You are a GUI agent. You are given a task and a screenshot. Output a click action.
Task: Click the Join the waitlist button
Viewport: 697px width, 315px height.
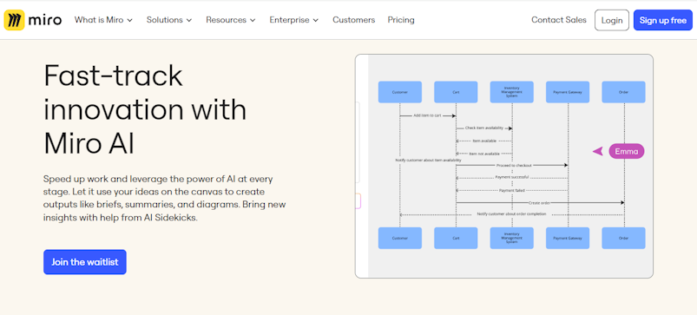pyautogui.click(x=85, y=262)
